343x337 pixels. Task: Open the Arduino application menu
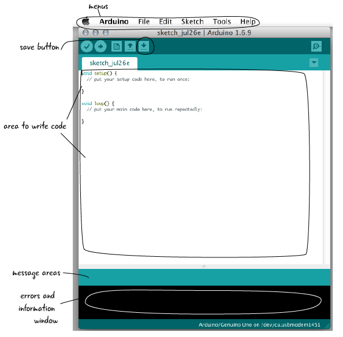tap(114, 21)
